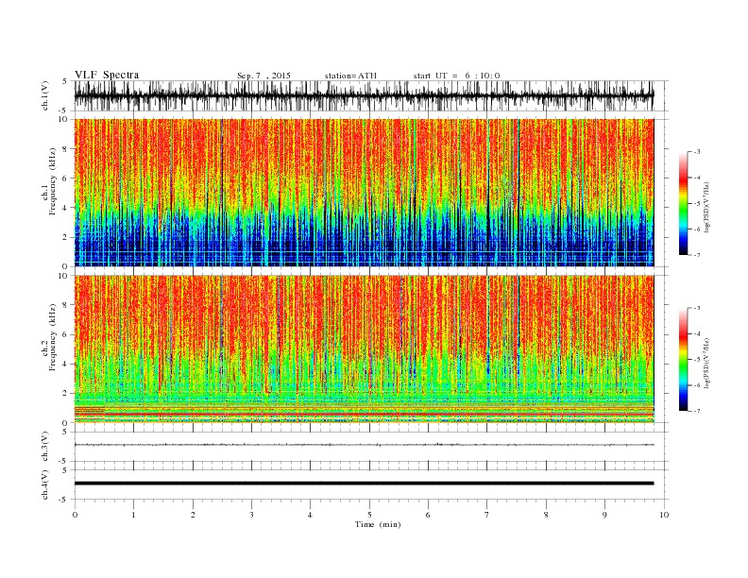Image resolution: width=748 pixels, height=578 pixels.
Task: Click the bottom time axis tick label "10"
Action: tap(664, 515)
